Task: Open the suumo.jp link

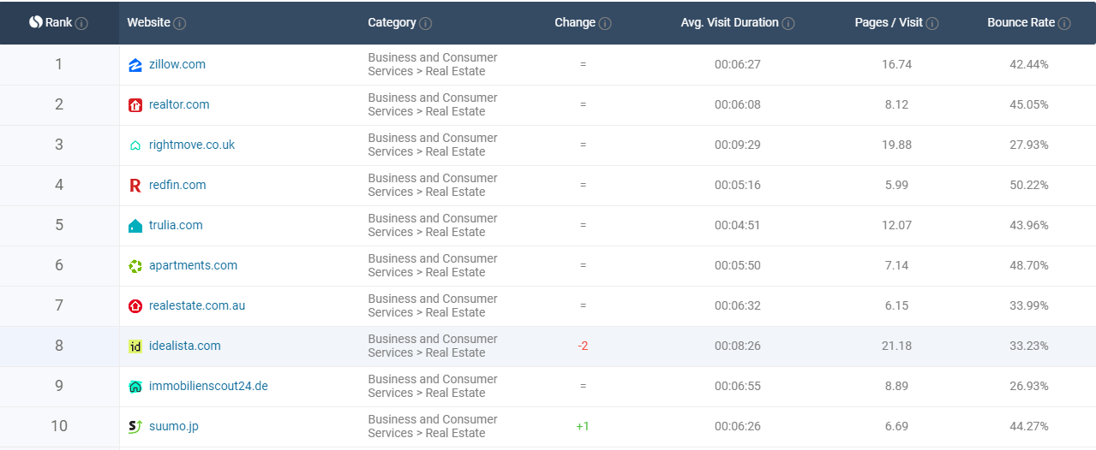Action: (174, 426)
